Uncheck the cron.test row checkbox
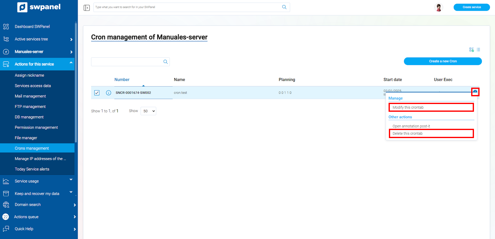The image size is (495, 239). pos(97,93)
